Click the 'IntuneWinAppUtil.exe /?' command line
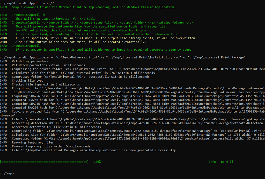Screen dimensions: 265x179 (x=27, y=3)
